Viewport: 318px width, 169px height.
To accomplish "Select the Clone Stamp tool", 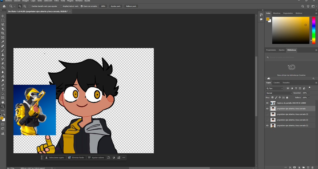I will [3, 55].
